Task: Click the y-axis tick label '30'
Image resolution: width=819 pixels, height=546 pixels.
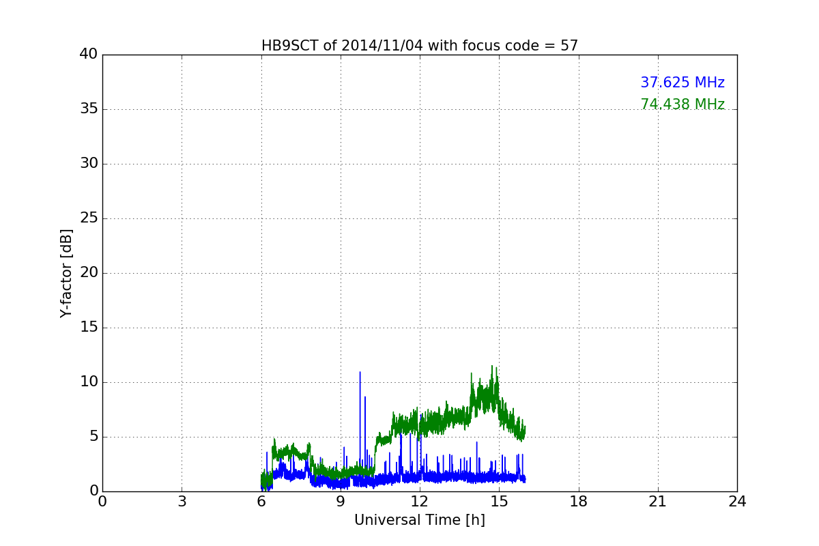Action: pyautogui.click(x=89, y=164)
